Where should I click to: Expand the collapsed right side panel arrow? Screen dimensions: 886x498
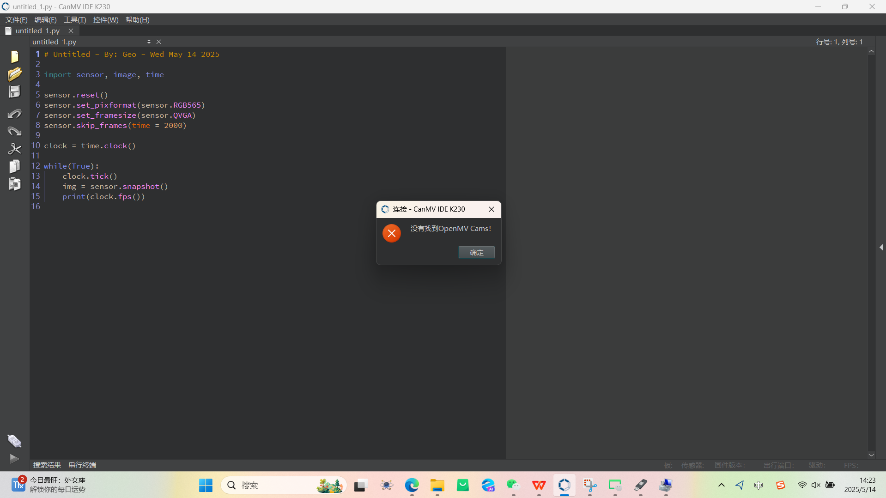coord(881,247)
